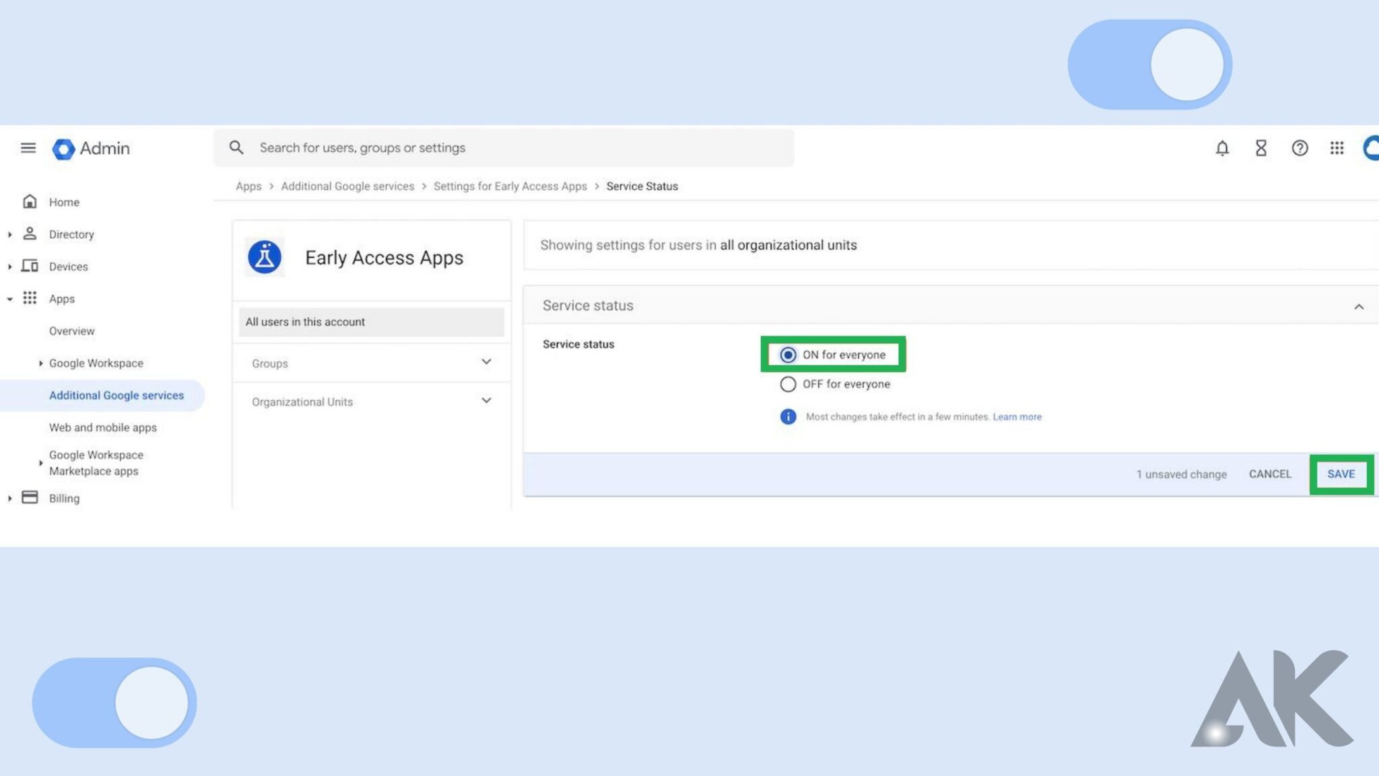Open the Google apps grid launcher
Screen dimensions: 1379x776
1338,148
